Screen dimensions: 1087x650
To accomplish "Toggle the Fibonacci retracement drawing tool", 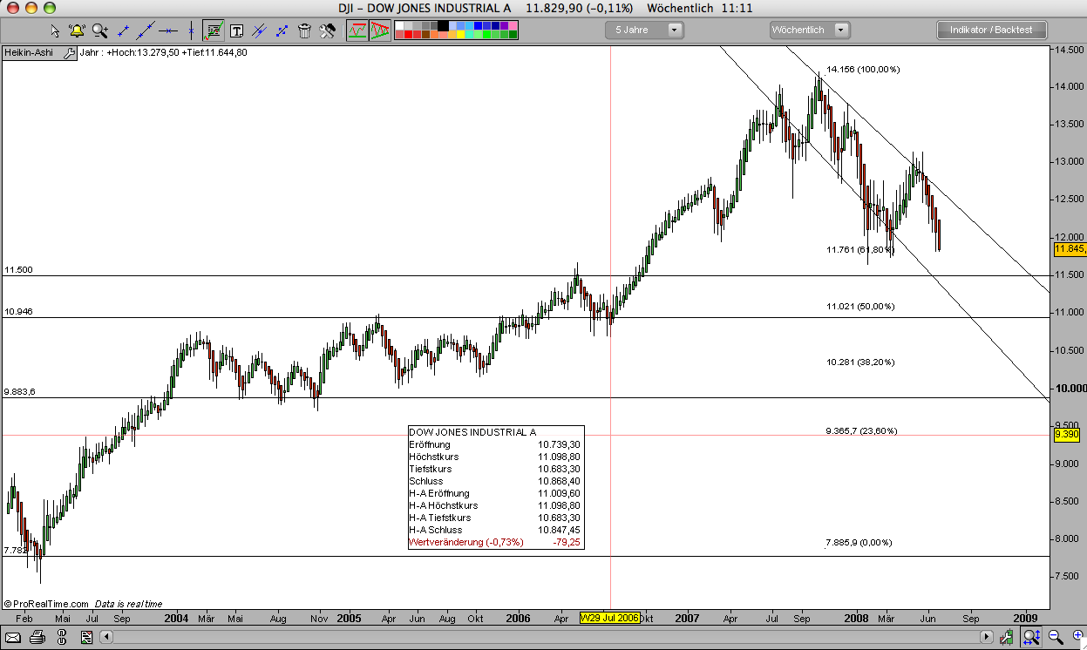I will coord(214,30).
